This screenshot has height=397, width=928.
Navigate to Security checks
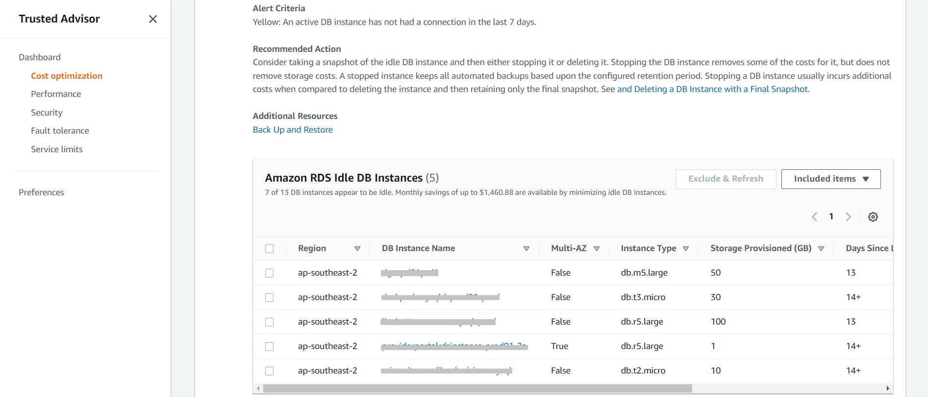[x=47, y=113]
